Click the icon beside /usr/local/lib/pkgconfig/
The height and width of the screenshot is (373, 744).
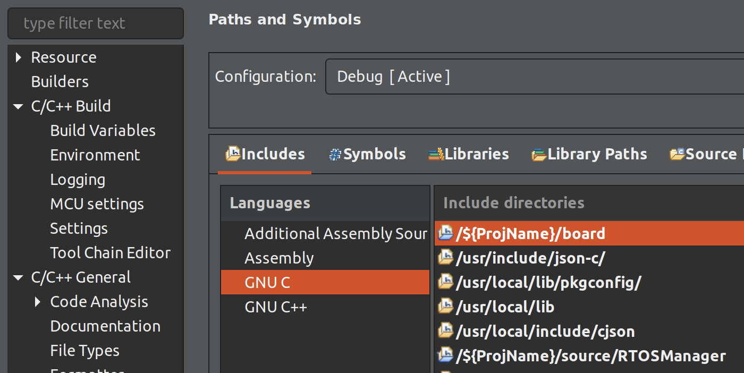[445, 283]
